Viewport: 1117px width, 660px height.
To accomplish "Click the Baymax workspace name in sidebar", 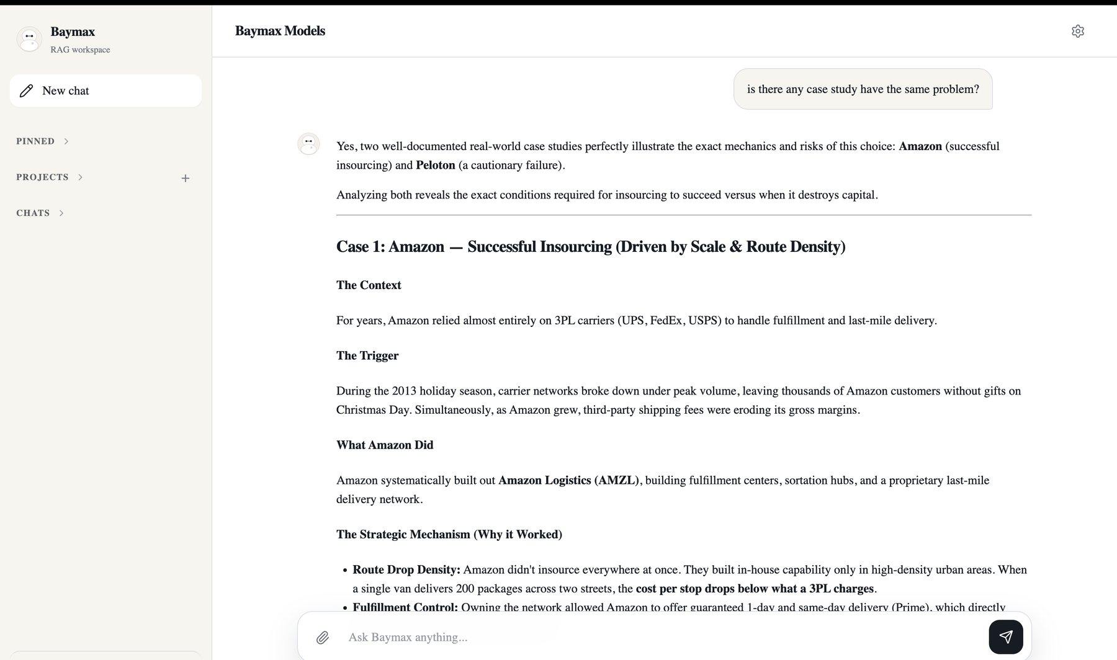I will click(73, 32).
